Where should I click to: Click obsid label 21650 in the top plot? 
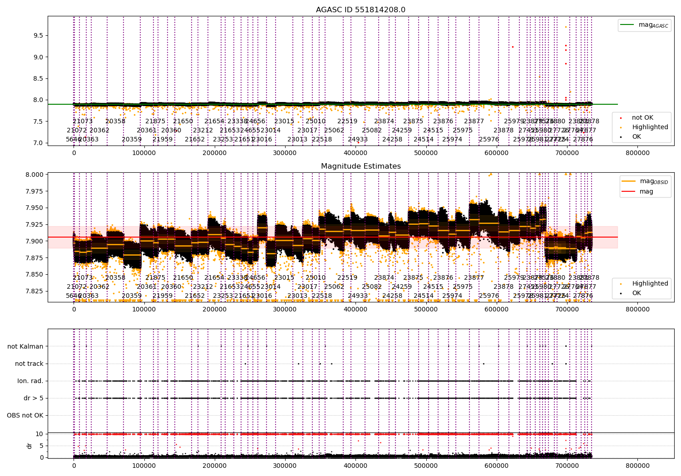click(183, 121)
